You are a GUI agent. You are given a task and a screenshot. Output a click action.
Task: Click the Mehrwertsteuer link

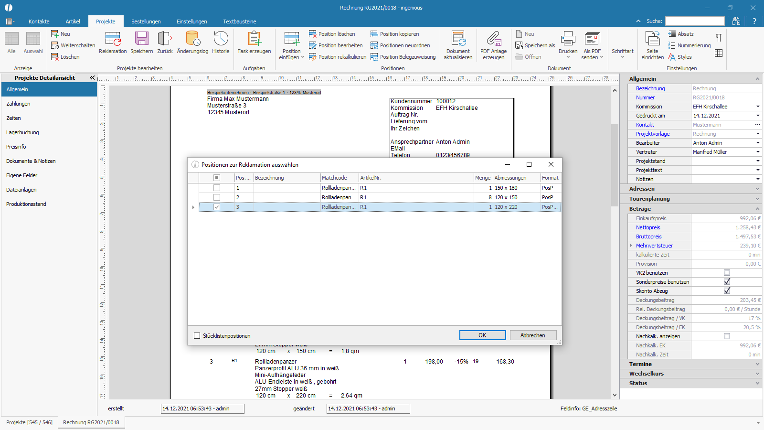pyautogui.click(x=654, y=246)
